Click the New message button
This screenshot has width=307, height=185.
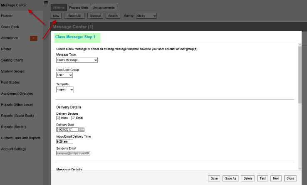point(56,16)
